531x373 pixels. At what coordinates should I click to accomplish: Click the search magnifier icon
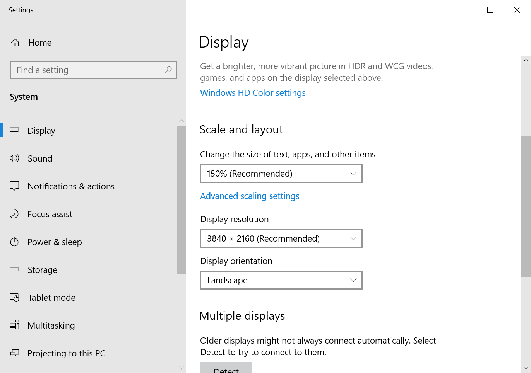click(168, 70)
